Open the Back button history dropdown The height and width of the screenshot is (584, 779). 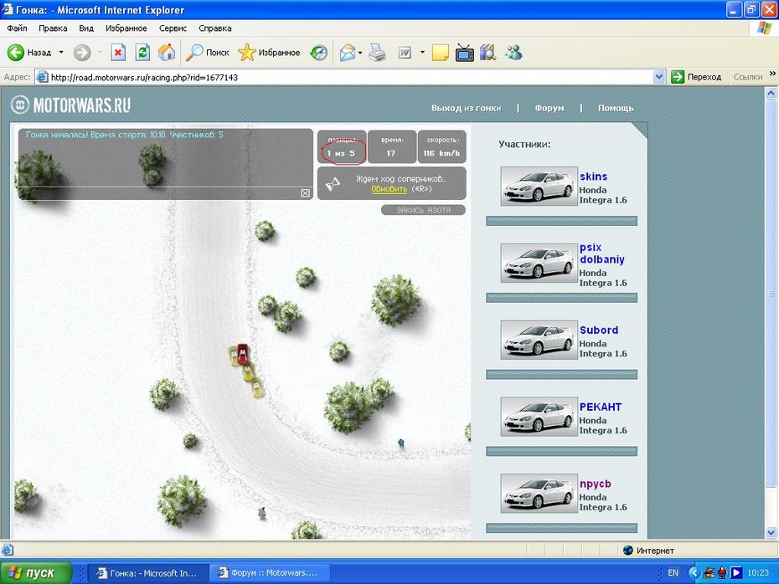[61, 52]
